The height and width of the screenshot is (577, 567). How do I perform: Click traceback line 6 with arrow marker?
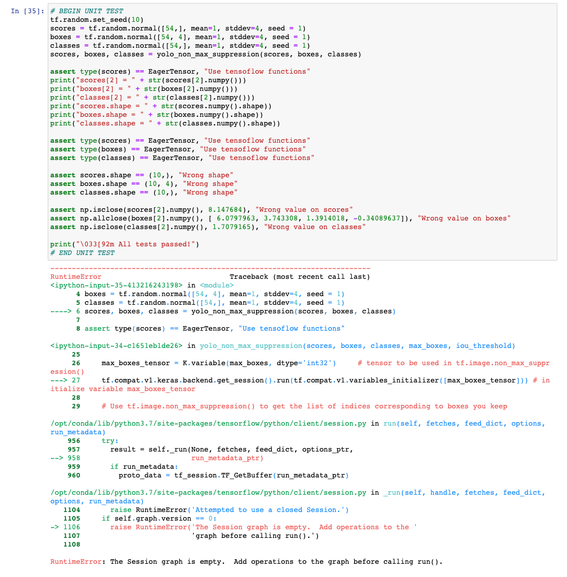tap(223, 311)
